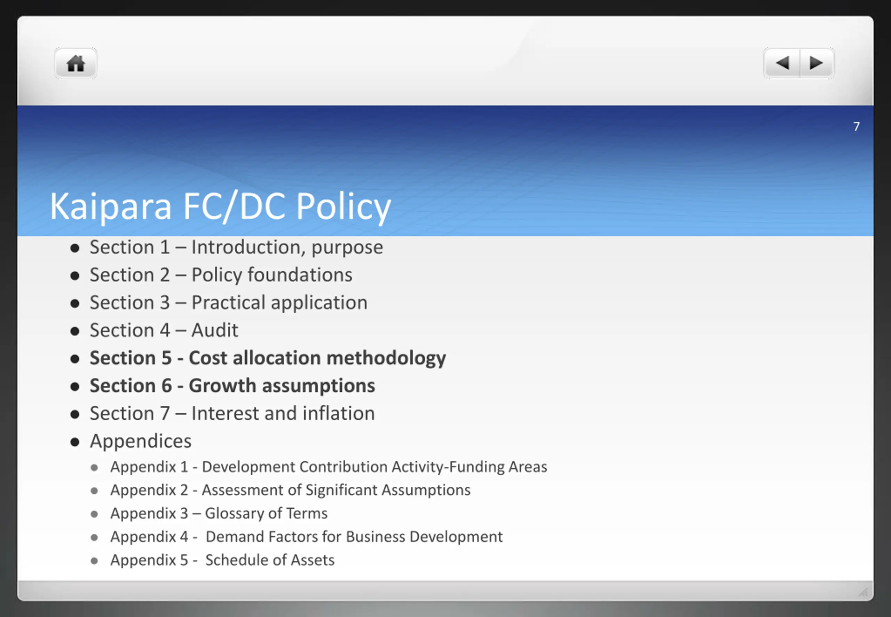Viewport: 891px width, 617px height.
Task: Open Appendix 5 Schedule of Assets
Action: click(222, 560)
